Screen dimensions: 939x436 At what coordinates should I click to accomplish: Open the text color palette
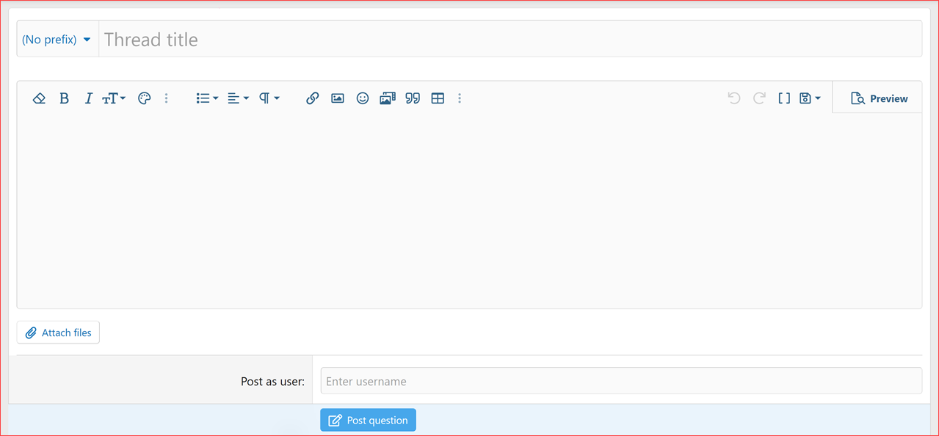144,98
